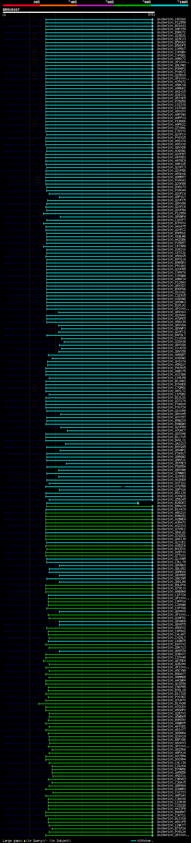Screen dimensions: 191x843
Task: Select hit UniRef100_Q9MB57
Action: (171, 177)
